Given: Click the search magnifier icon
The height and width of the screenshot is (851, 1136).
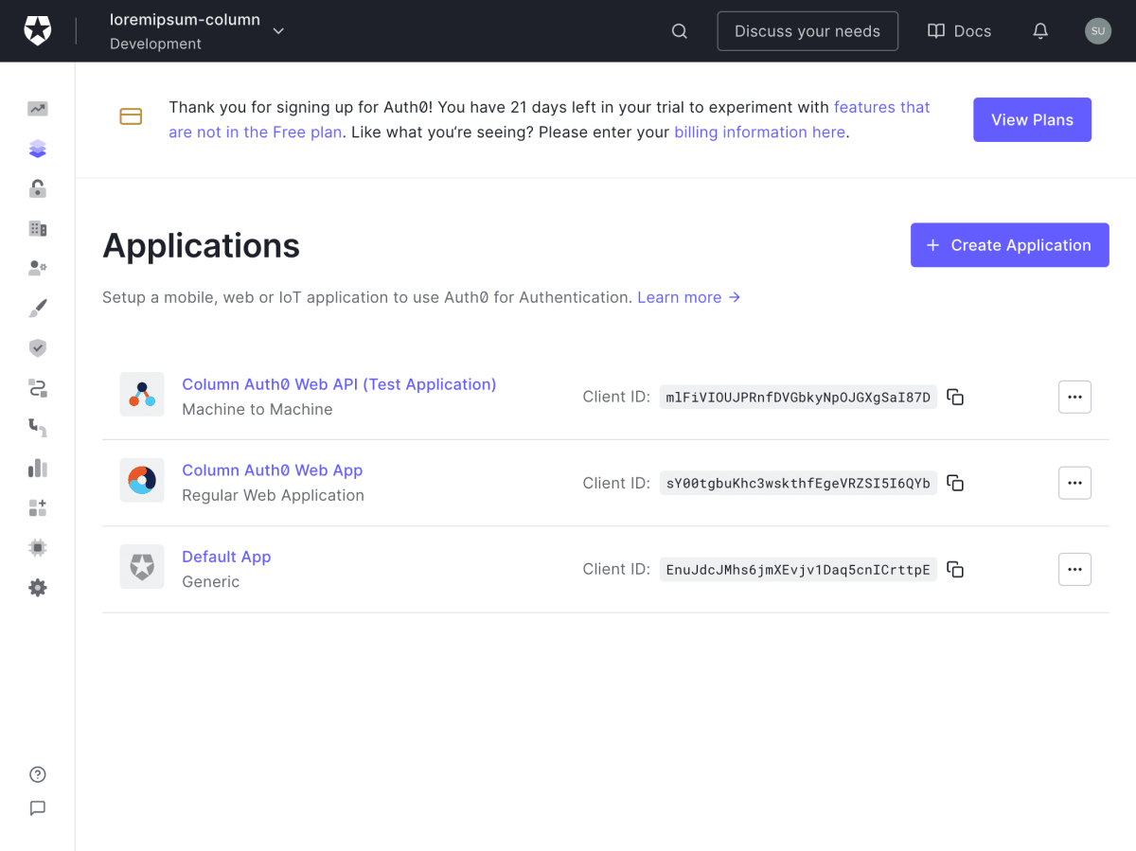Looking at the screenshot, I should [680, 31].
